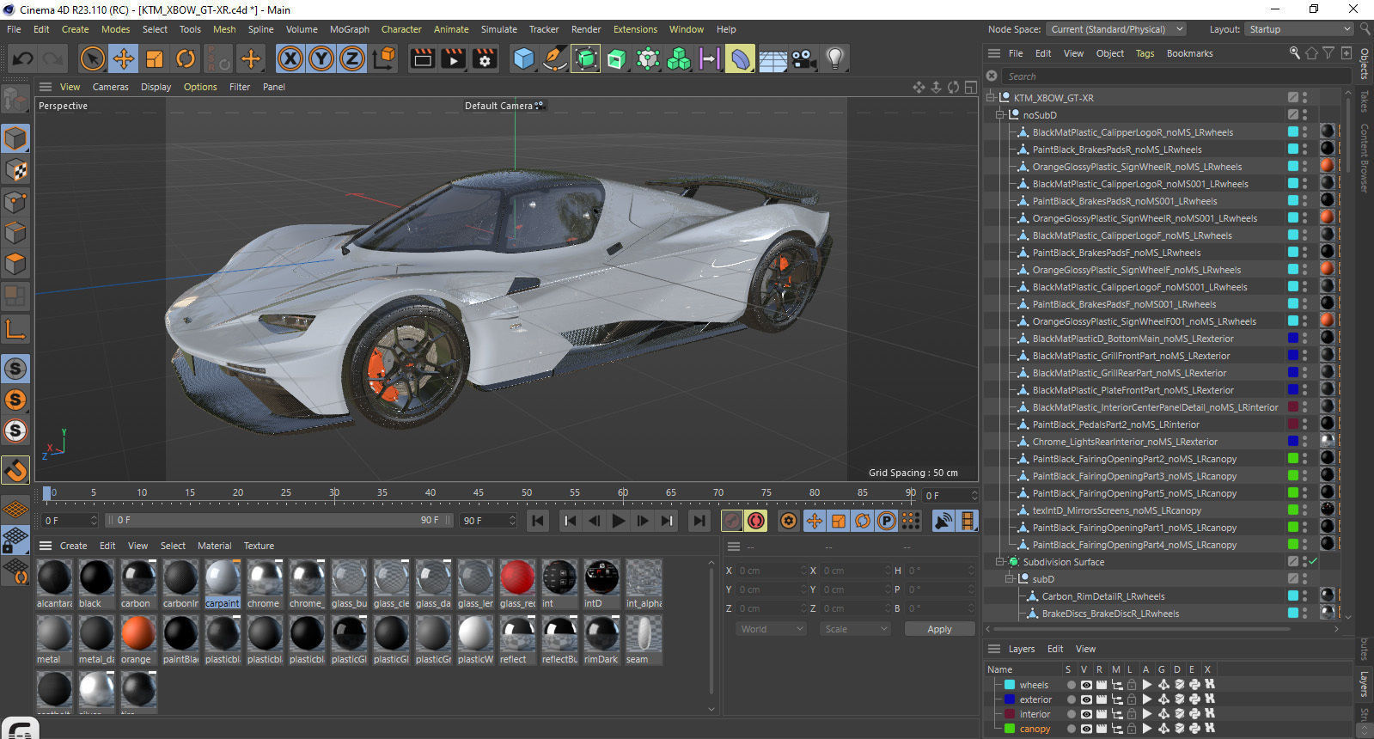Screen dimensions: 1374x739
Task: Open the Layout Startup dropdown
Action: (1300, 29)
